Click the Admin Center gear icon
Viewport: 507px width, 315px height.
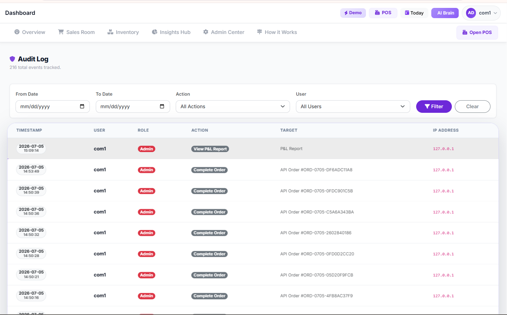tap(206, 32)
